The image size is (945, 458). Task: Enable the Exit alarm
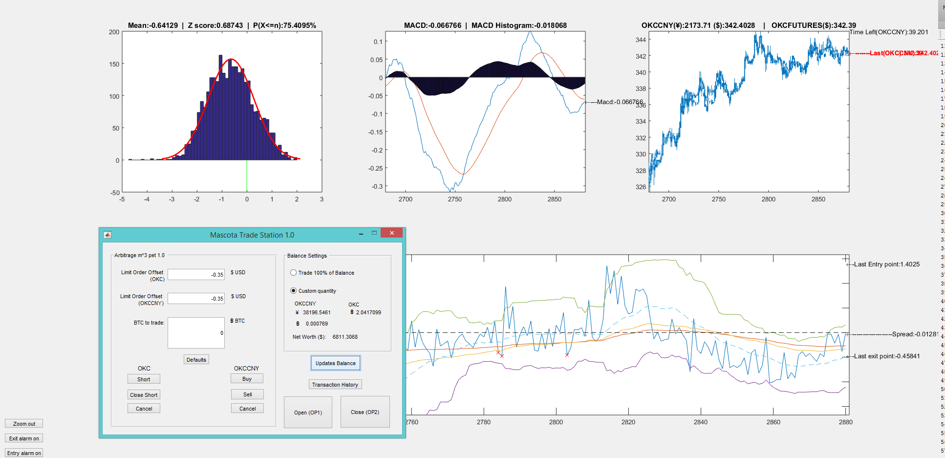click(23, 438)
